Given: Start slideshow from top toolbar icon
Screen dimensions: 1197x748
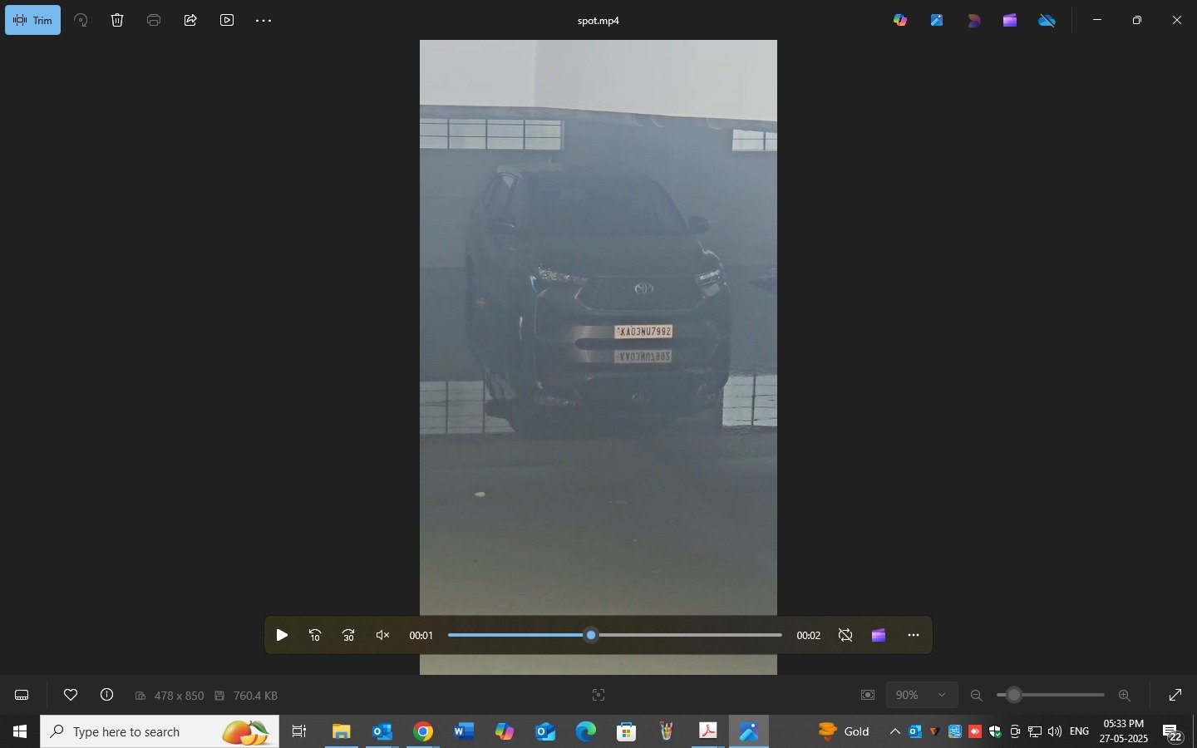Looking at the screenshot, I should [x=227, y=20].
